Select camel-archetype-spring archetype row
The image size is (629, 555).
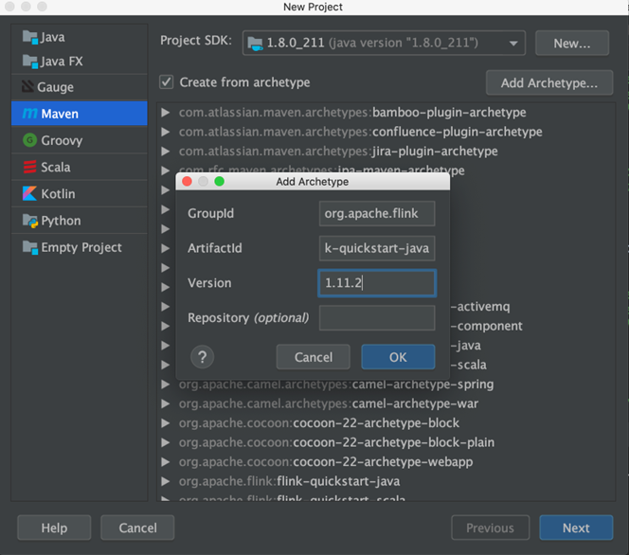[x=386, y=385]
